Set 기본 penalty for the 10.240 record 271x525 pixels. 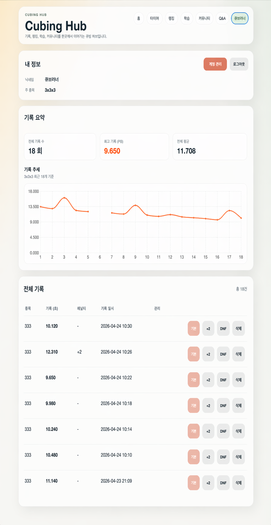click(193, 431)
